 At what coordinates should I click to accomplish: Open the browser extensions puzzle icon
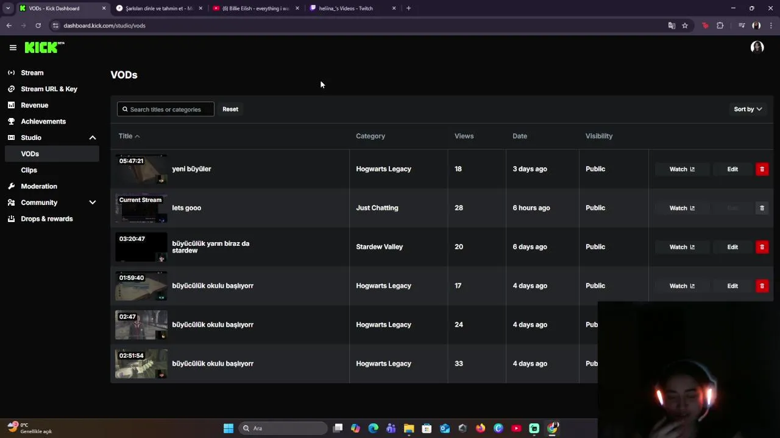point(720,26)
